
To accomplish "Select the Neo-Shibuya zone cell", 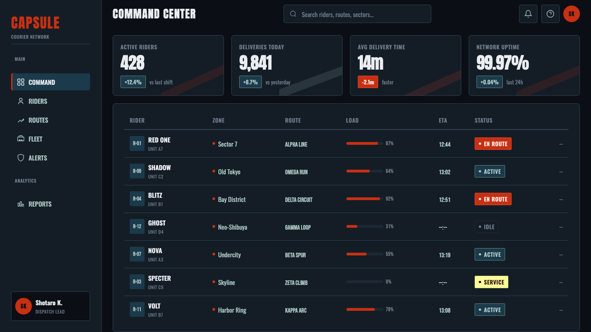I will tap(229, 227).
